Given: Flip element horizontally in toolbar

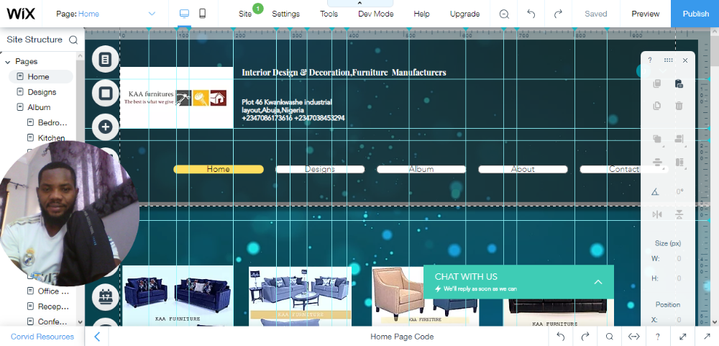Looking at the screenshot, I should [x=656, y=214].
